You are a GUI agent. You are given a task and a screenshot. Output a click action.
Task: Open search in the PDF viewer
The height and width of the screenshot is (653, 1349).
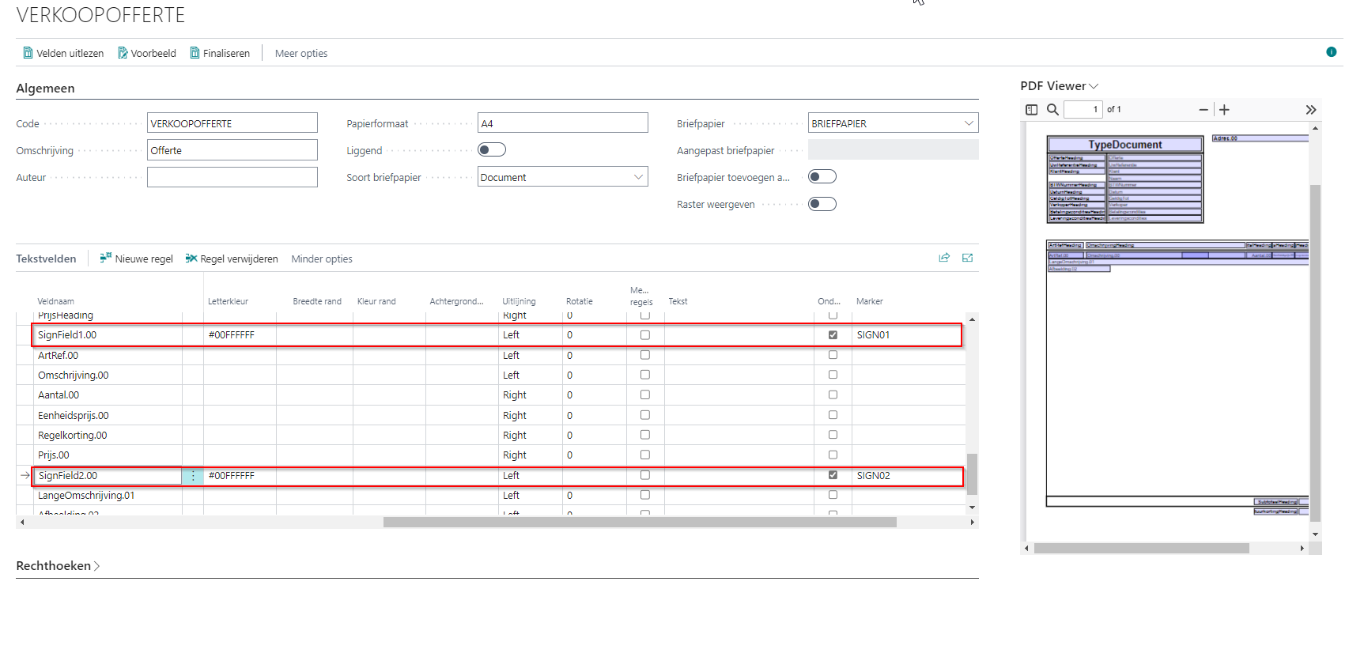tap(1052, 110)
